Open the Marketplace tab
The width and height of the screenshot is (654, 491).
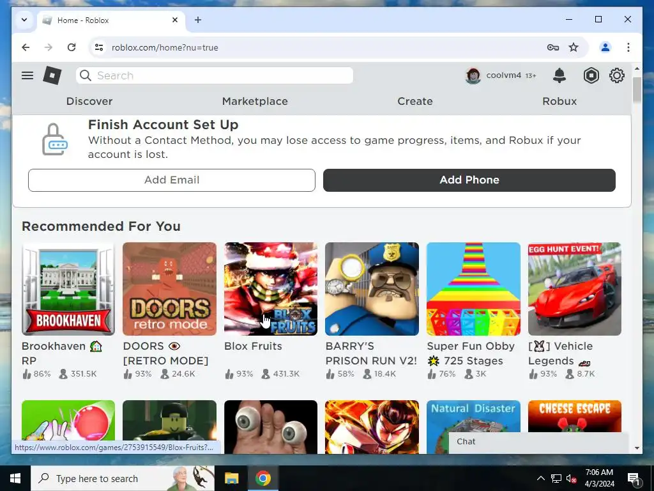(255, 102)
